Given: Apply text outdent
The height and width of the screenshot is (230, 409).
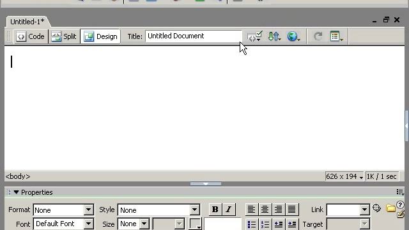Looking at the screenshot, I should coord(279,224).
